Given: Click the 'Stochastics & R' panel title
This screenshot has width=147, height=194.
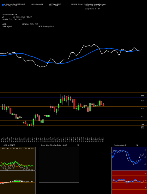Looking at the screenshot, I should tap(120, 145).
